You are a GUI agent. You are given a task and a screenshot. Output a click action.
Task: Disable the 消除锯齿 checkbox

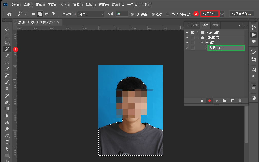point(132,14)
